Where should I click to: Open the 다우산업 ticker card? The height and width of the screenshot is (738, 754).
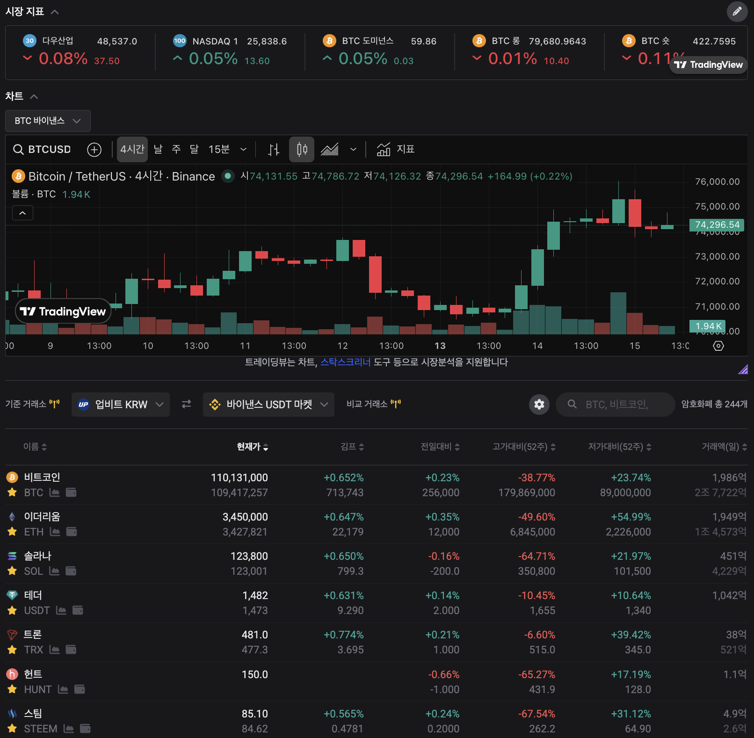(80, 51)
